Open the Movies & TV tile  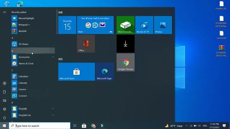(144, 25)
